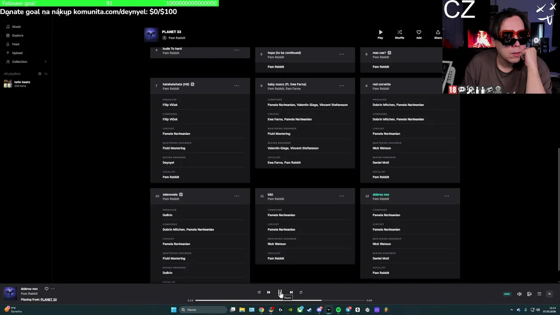Open options for telenovela track
This screenshot has width=560, height=315.
(237, 196)
